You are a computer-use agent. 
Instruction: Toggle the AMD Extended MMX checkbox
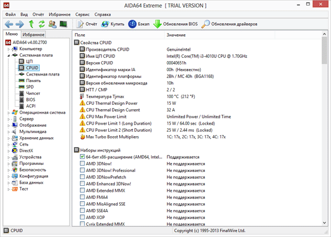[x=82, y=190]
